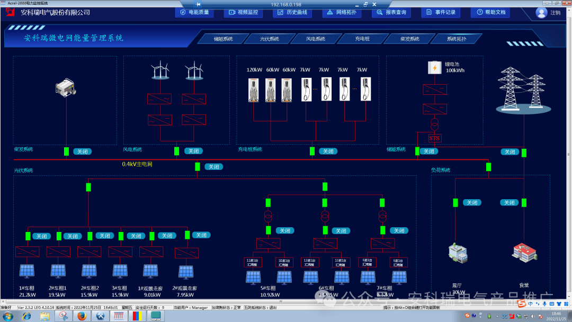Image resolution: width=572 pixels, height=322 pixels.
Task: Select the 食堂 canteen building icon
Action: pos(524,253)
